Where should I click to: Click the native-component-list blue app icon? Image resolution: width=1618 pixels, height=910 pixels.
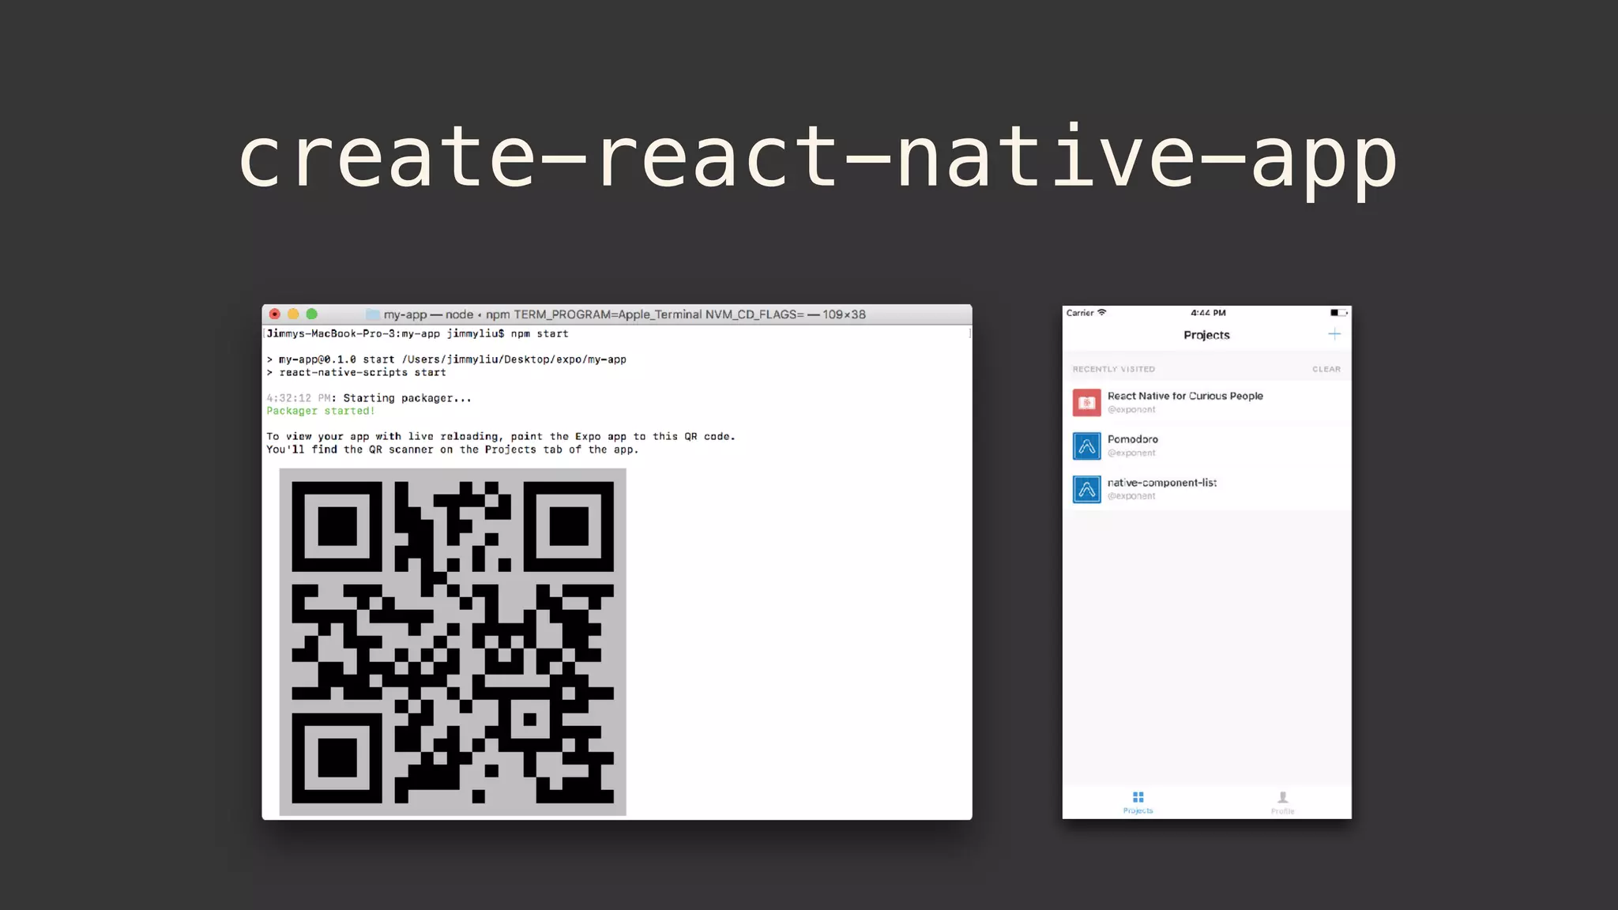[1086, 490]
